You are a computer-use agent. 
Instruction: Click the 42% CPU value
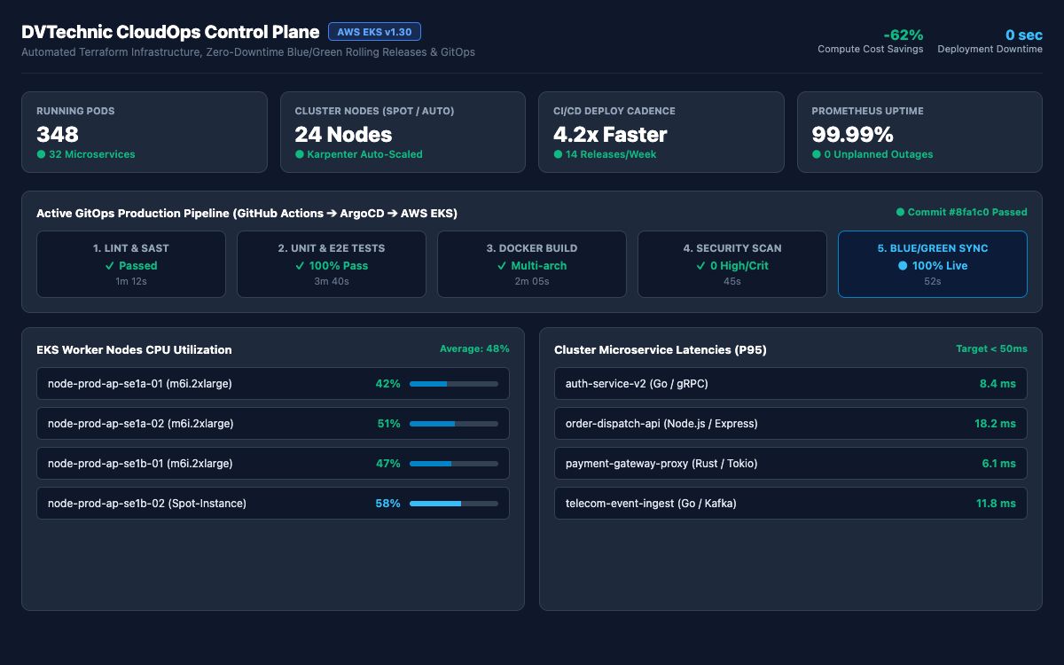[388, 384]
